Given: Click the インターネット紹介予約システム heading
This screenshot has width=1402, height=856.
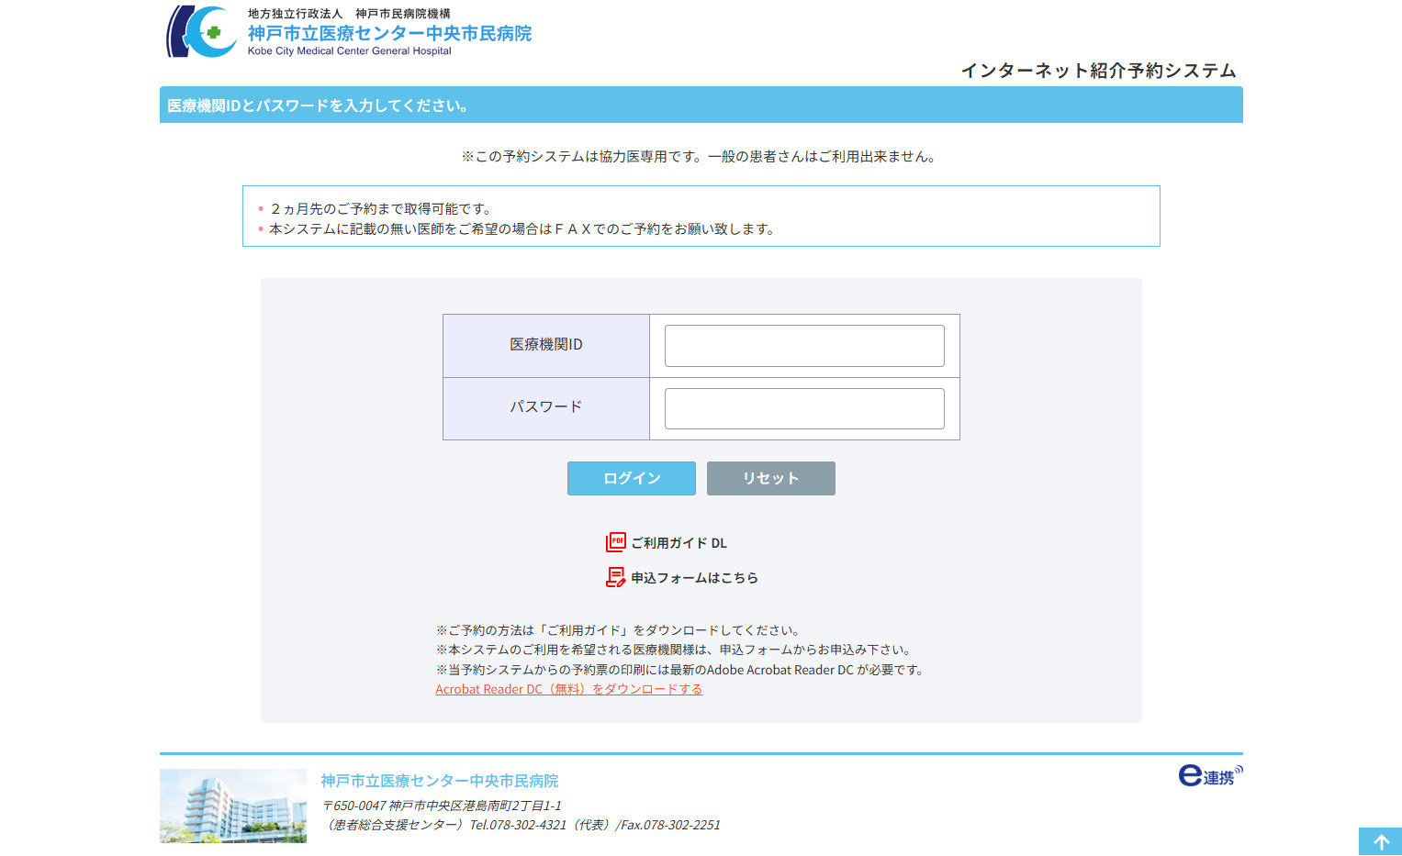Looking at the screenshot, I should coord(1098,71).
